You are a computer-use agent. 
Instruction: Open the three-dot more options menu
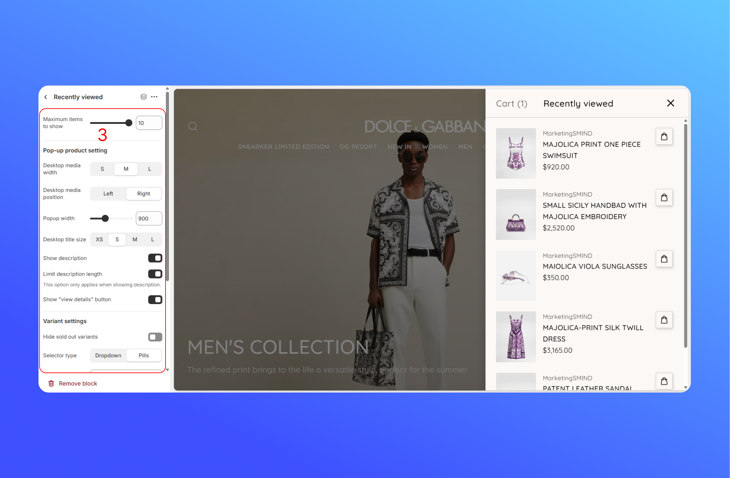pyautogui.click(x=154, y=97)
